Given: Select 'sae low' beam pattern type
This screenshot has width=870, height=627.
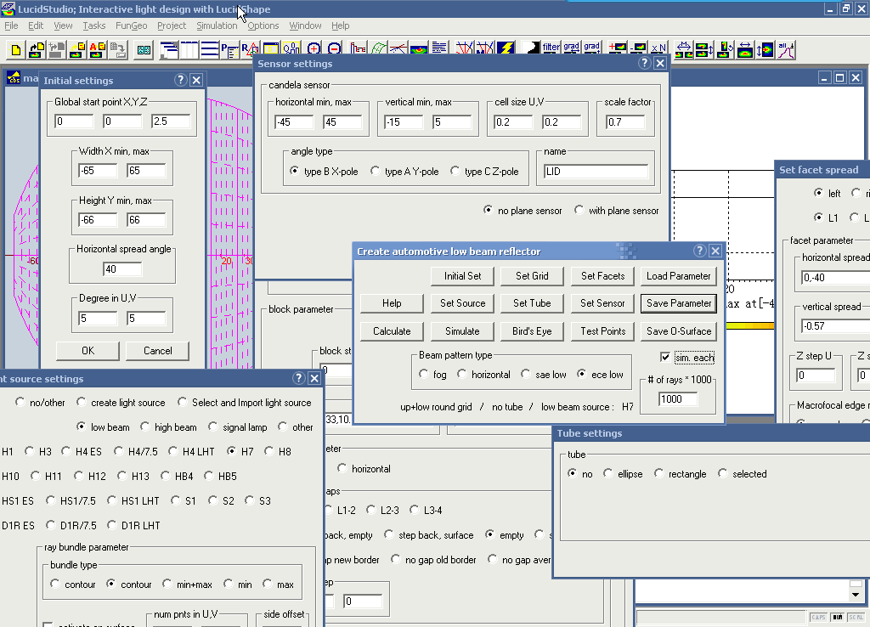Looking at the screenshot, I should pyautogui.click(x=526, y=374).
